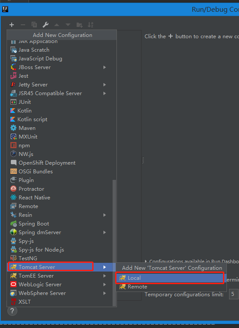Expand the JSR45 Compatible Server submenu arrow
239x328 pixels.
point(104,93)
